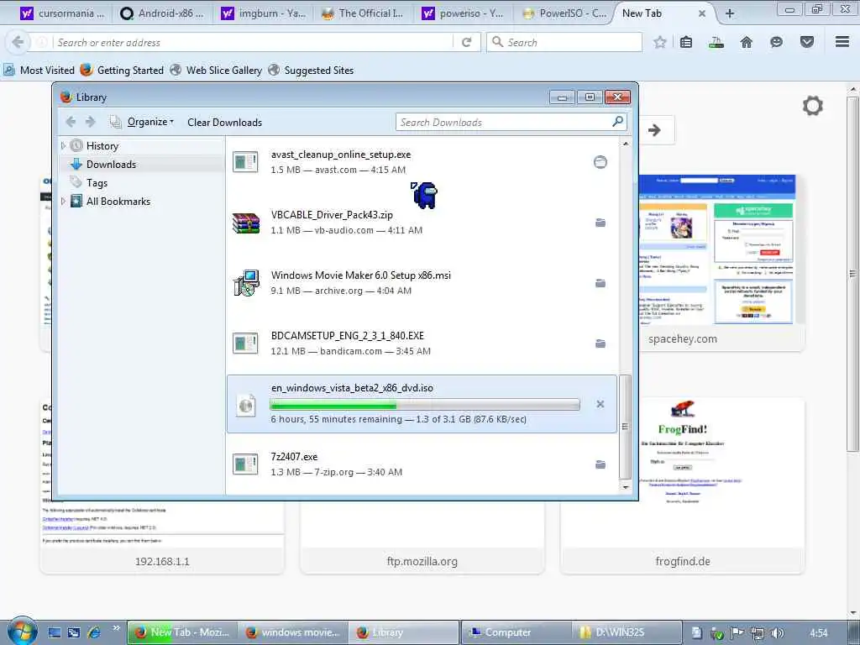
Task: Click downloads list scrollbar up arrow
Action: pyautogui.click(x=625, y=144)
